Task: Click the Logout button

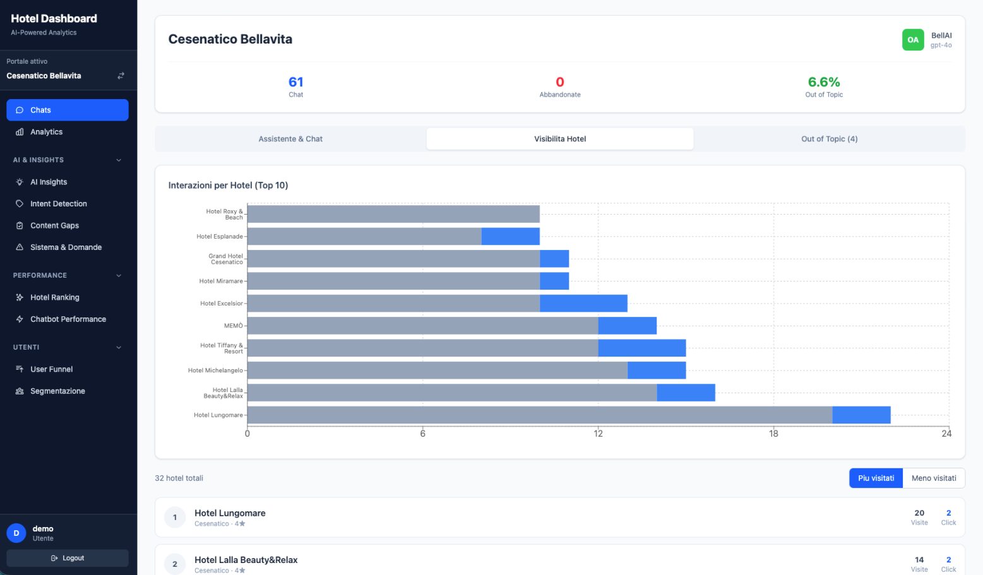Action: 68,558
